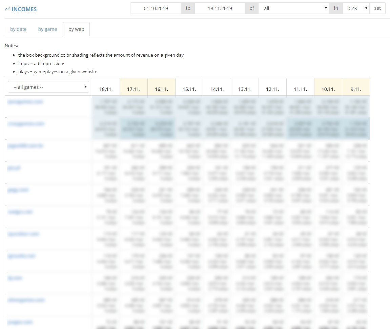
Task: Select the by web tab
Action: point(76,29)
